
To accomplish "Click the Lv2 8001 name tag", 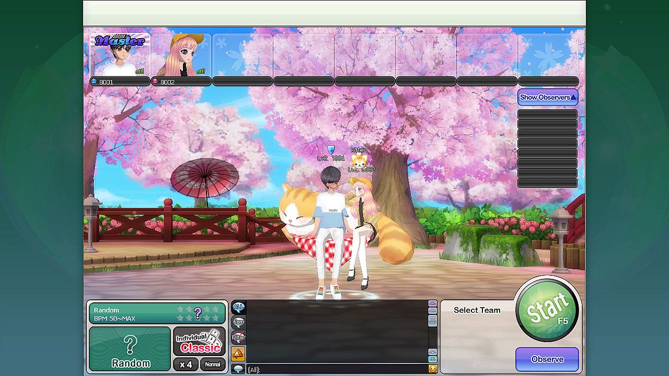I will point(331,158).
